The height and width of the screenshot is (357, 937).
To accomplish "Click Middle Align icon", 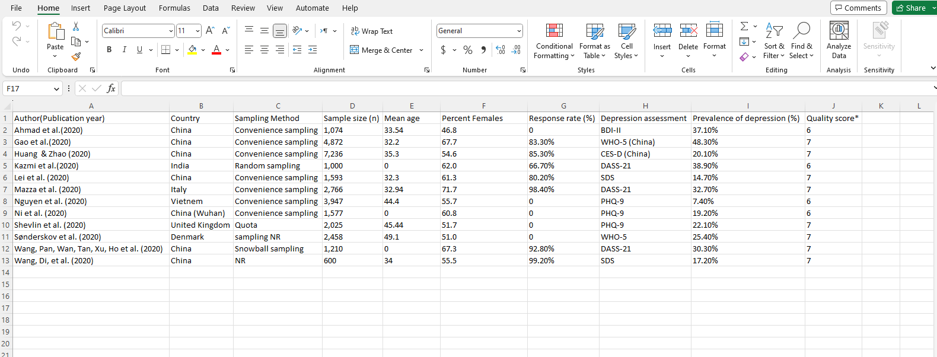I will 264,31.
